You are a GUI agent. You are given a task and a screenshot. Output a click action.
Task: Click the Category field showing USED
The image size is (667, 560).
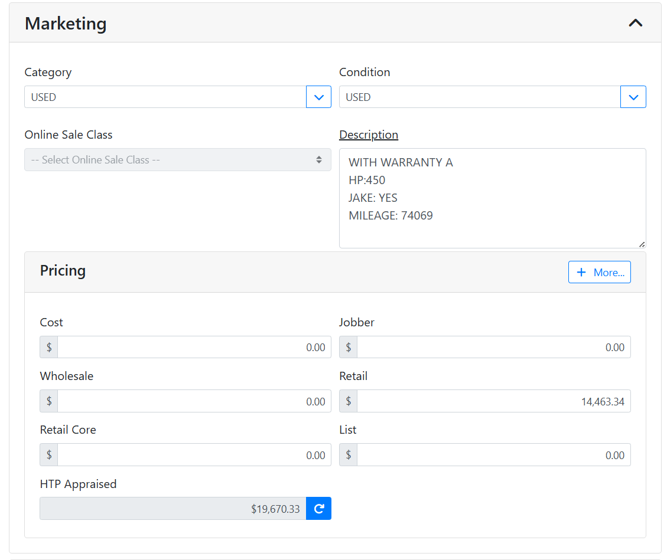coord(165,97)
